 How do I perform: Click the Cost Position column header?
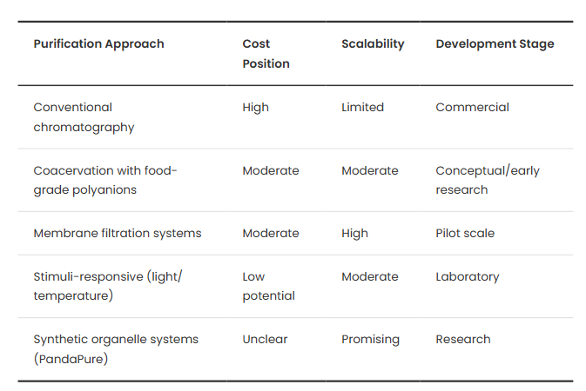[x=266, y=54]
